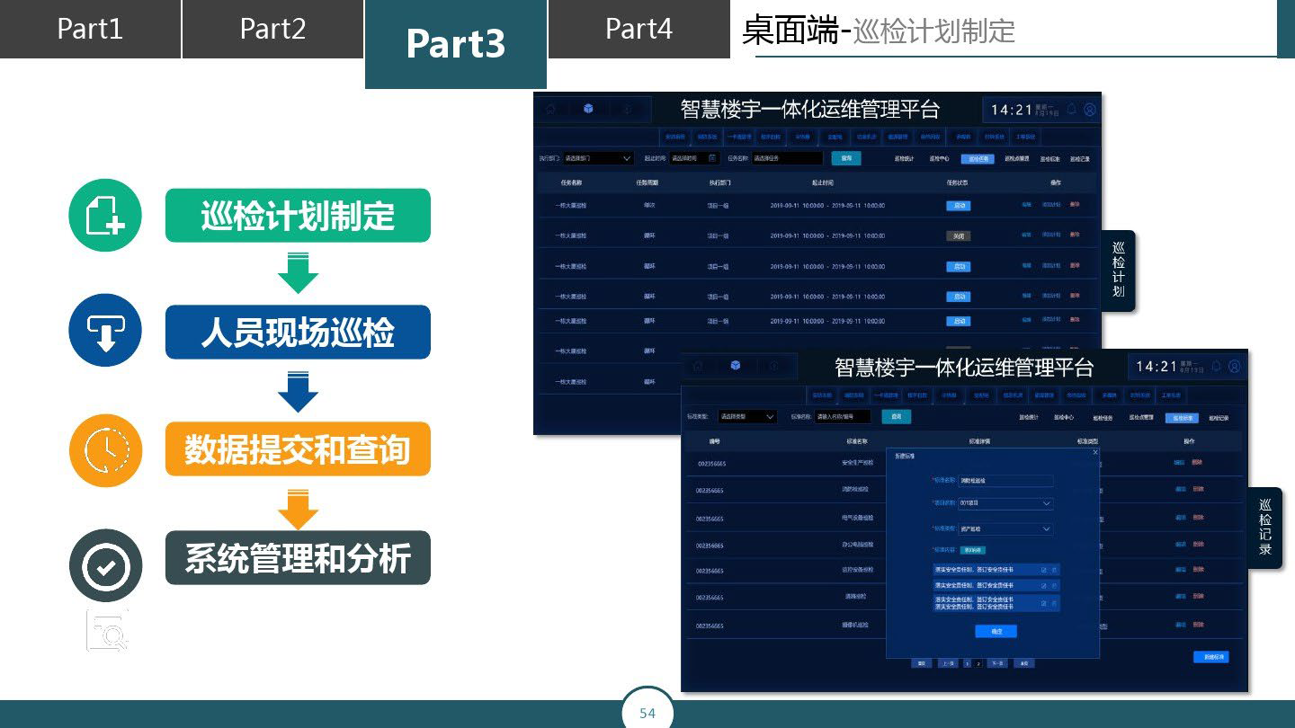The width and height of the screenshot is (1295, 728).
Task: Click the green 巡检计划制定 step button
Action: [298, 216]
